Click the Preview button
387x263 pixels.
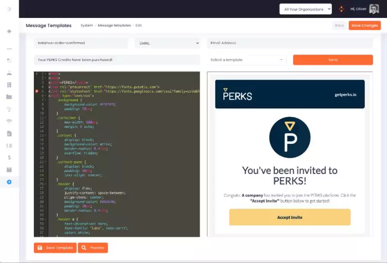point(93,248)
